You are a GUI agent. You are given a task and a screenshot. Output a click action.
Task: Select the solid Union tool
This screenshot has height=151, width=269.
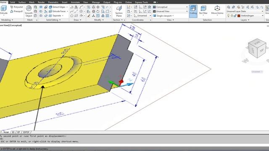point(41,7)
